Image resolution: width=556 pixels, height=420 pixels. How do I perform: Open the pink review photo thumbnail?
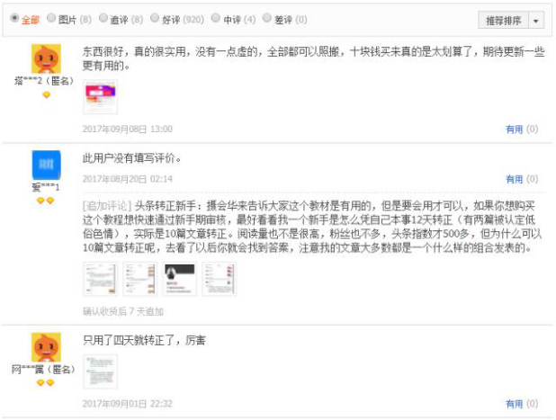click(x=101, y=97)
